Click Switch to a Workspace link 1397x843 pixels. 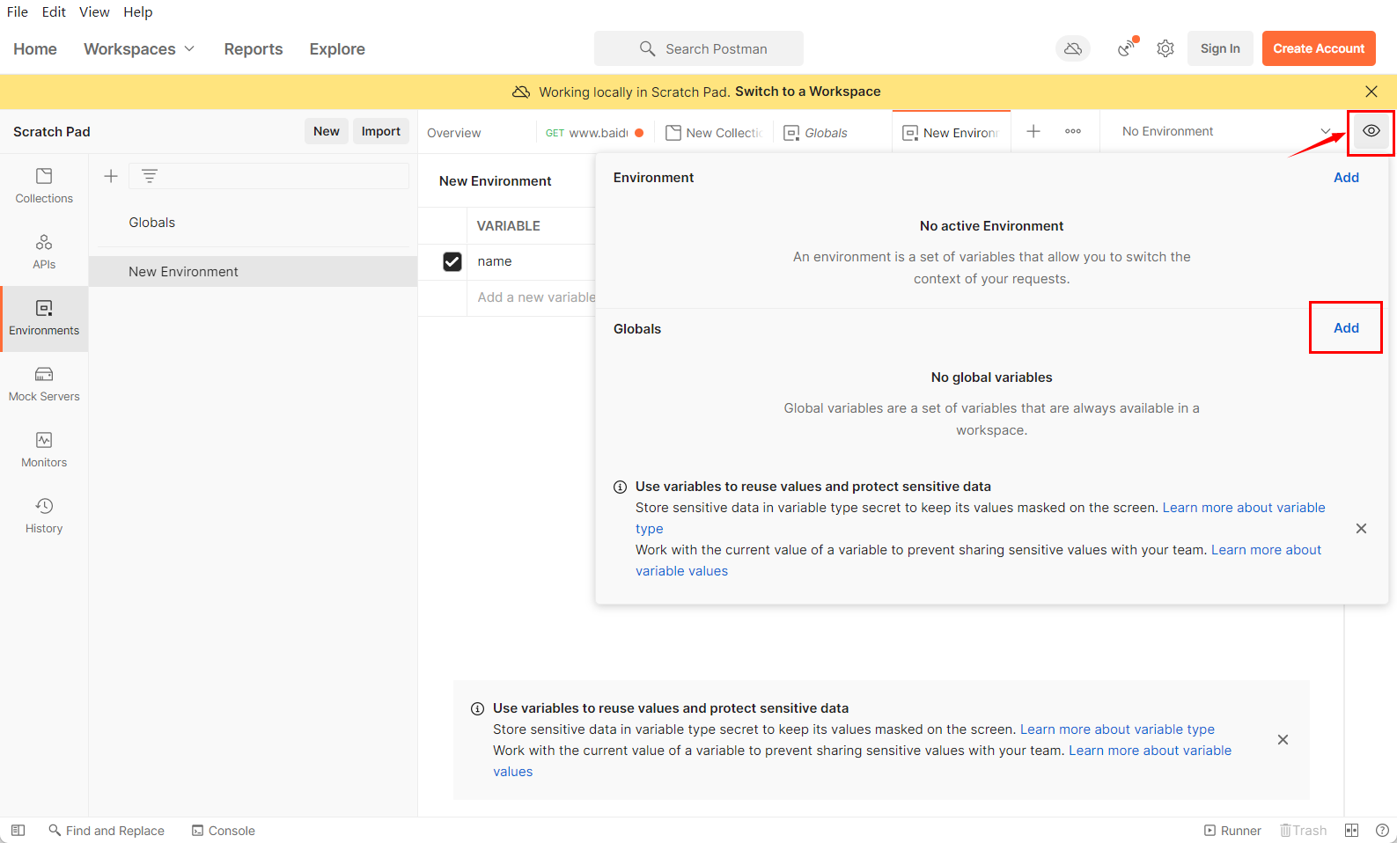click(807, 92)
